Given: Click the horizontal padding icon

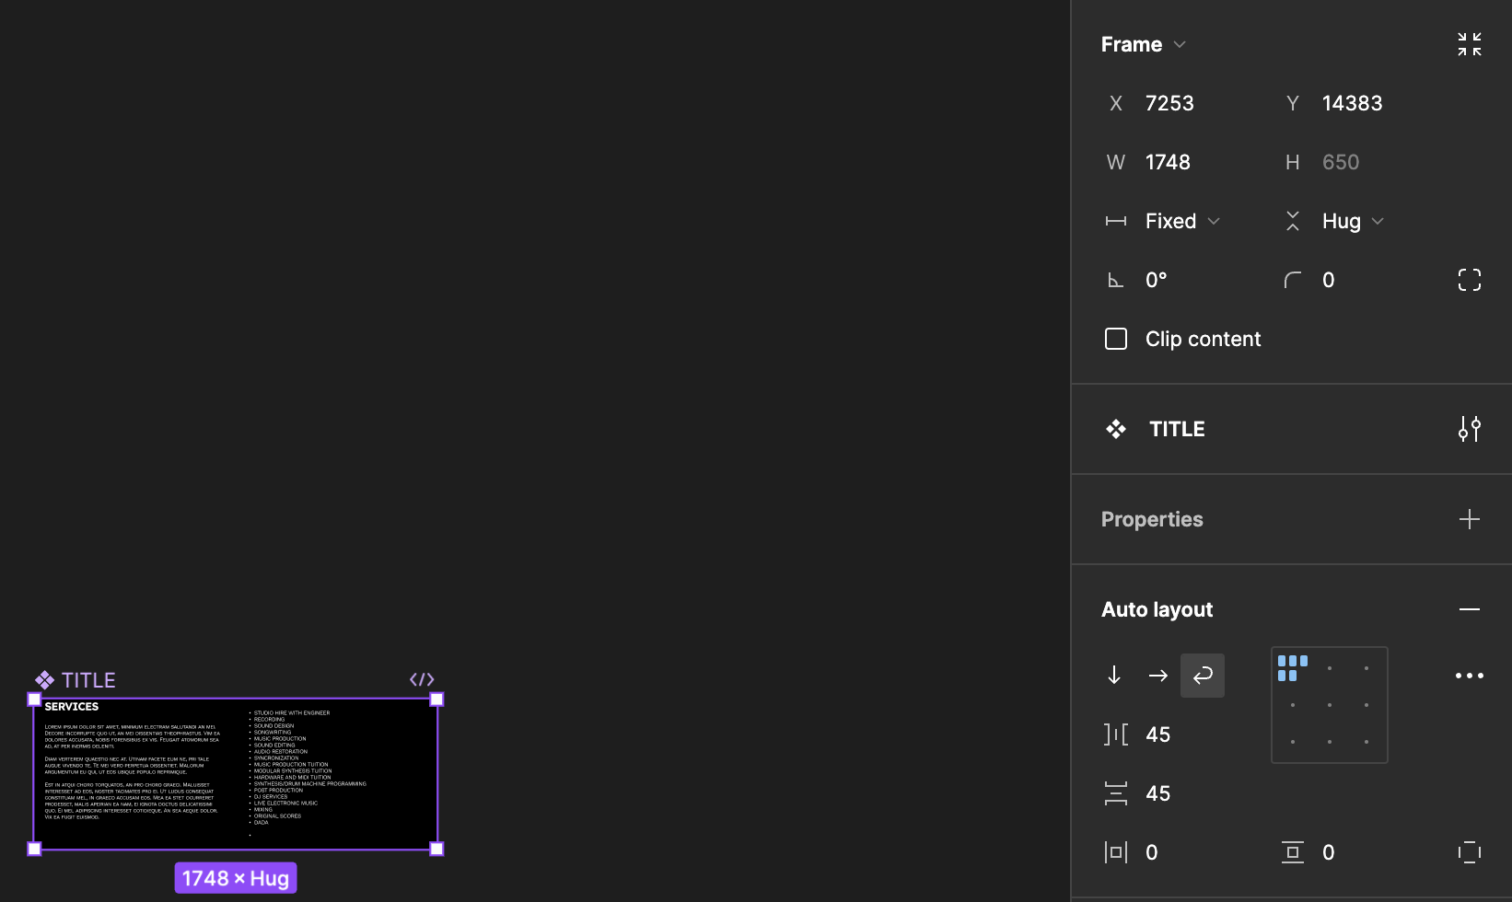Looking at the screenshot, I should tap(1116, 852).
